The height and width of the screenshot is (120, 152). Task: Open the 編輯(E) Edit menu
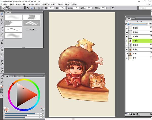click(12, 4)
